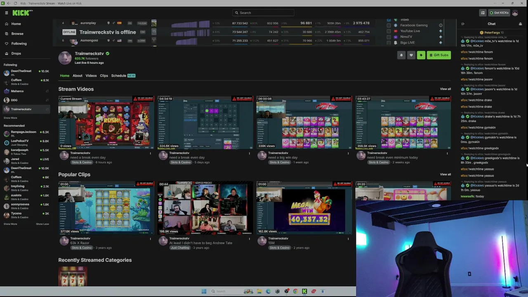The image size is (528, 297).
Task: View all Popular Clips
Action: [445, 174]
